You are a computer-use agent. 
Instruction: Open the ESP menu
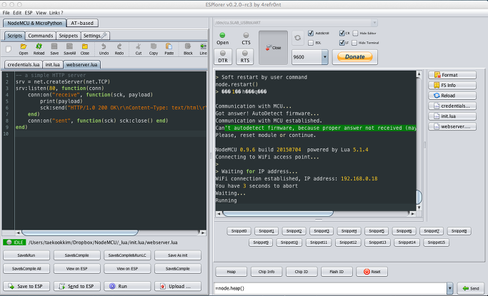[29, 13]
